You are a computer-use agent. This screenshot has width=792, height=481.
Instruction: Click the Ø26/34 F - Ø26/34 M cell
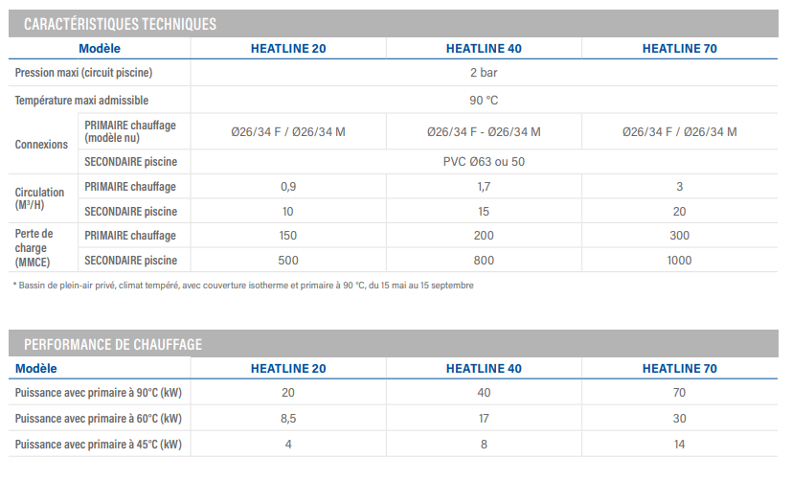tap(484, 132)
